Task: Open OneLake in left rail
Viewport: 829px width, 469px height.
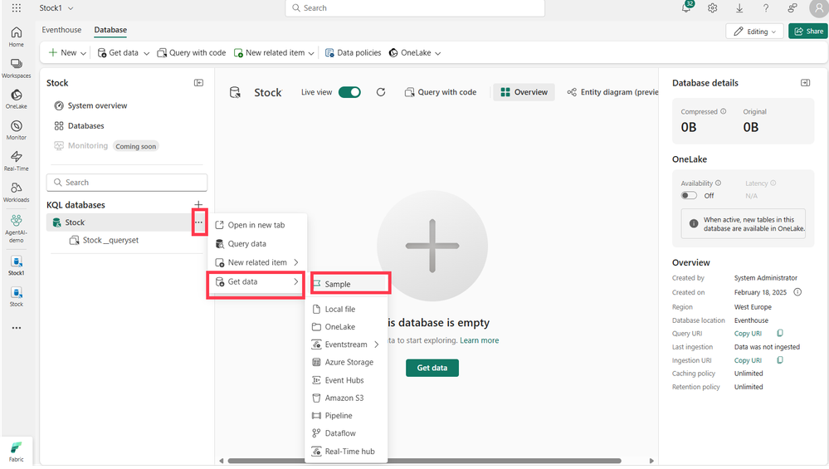Action: [x=17, y=99]
